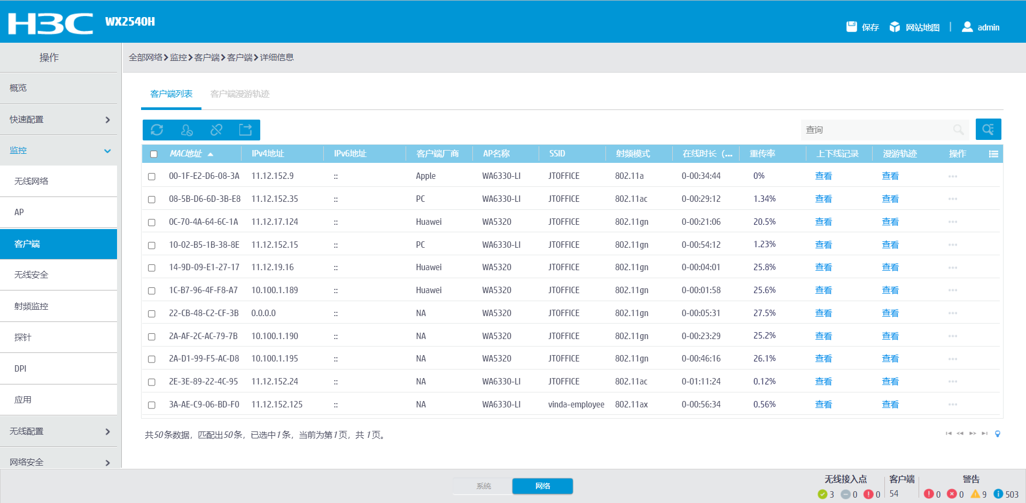The height and width of the screenshot is (503, 1026).
Task: Select the checkbox for 3A-AE-C9-06-BD-F0
Action: tap(152, 405)
